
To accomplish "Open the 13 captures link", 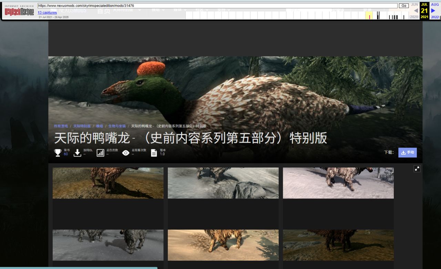I will pyautogui.click(x=47, y=13).
